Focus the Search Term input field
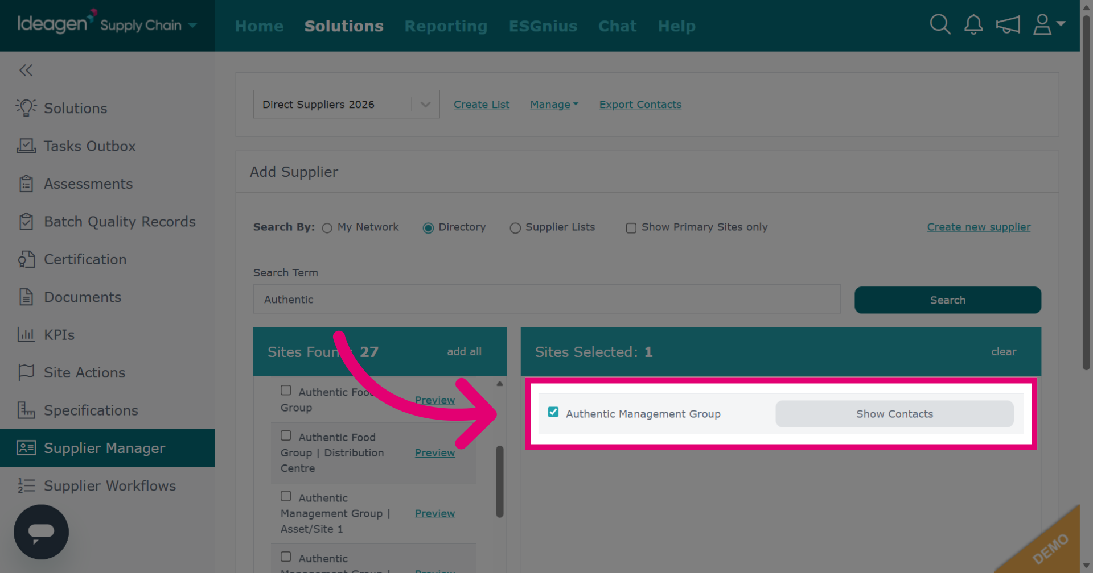 tap(546, 299)
